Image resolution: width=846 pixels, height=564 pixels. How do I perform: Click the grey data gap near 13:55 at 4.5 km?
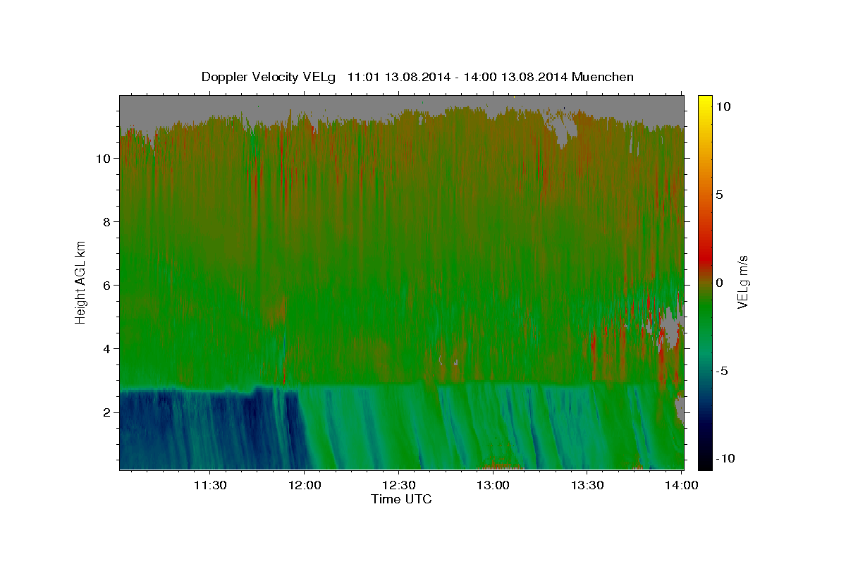pyautogui.click(x=670, y=328)
